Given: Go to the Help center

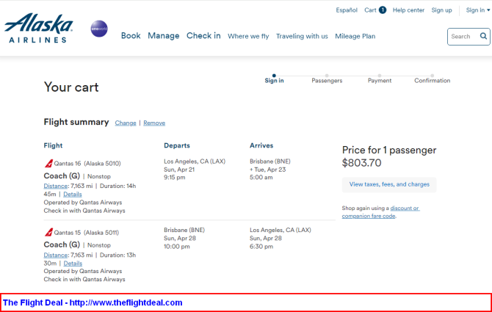Looking at the screenshot, I should 408,10.
